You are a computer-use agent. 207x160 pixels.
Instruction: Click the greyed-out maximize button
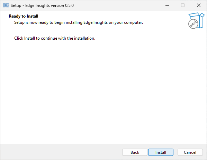click(183, 6)
